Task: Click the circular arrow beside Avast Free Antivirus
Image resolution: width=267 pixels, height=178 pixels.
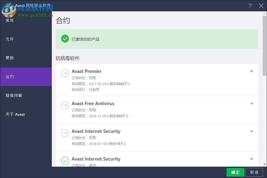Action: point(65,105)
